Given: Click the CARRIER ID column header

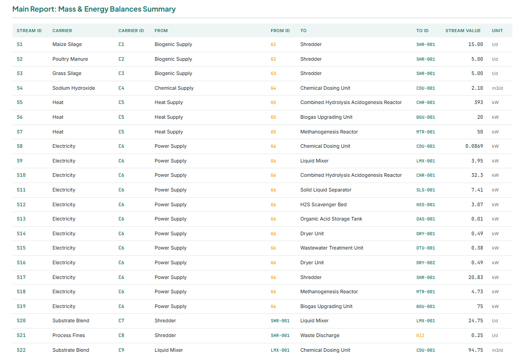Looking at the screenshot, I should click(131, 31).
